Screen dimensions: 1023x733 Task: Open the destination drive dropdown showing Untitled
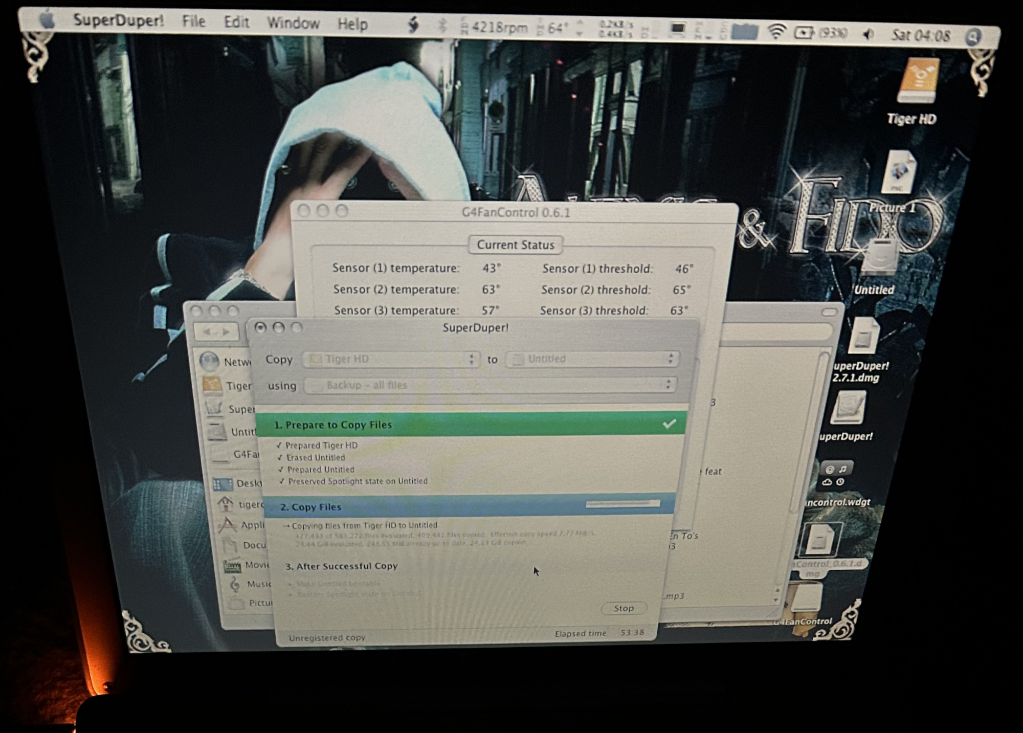click(592, 359)
